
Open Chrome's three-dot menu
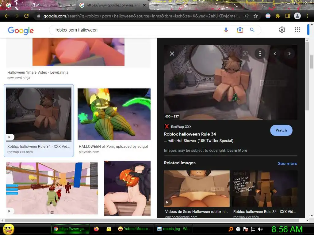307,16
